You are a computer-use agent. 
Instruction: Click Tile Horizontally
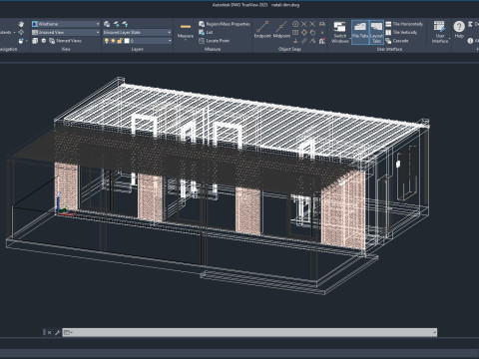[x=404, y=24]
